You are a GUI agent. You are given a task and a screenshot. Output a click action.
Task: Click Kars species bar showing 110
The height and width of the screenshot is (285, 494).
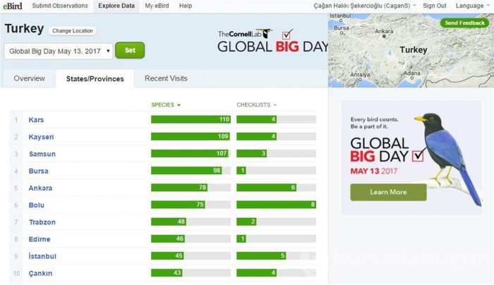[x=191, y=119]
